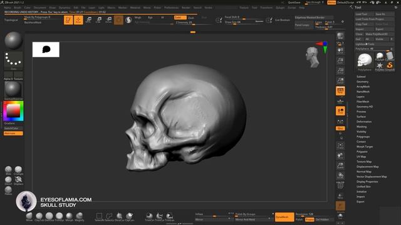Choose the Deco1 brush

pyautogui.click(x=8, y=181)
